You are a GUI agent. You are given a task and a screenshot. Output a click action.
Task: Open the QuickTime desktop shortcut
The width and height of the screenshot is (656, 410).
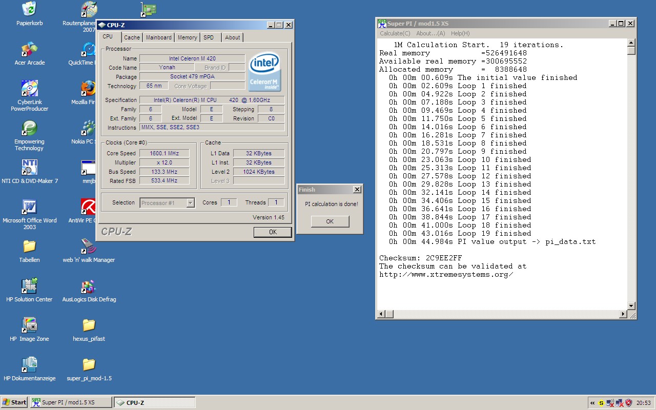point(89,49)
